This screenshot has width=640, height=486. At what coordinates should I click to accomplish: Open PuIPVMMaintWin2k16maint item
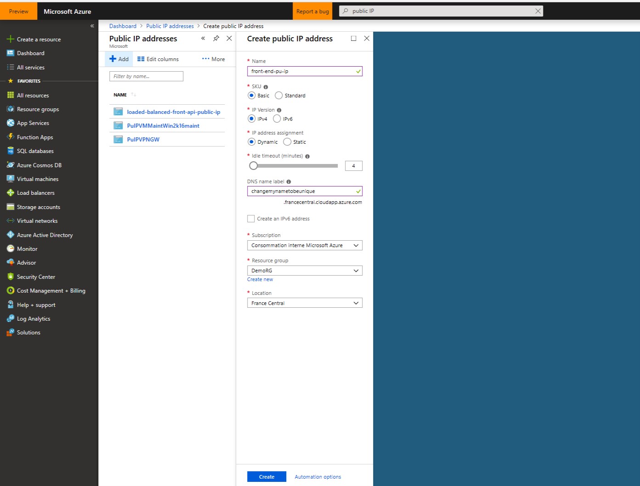pos(163,125)
